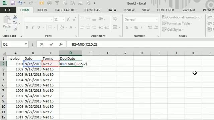
Task: Toggle Bottom Align in the Alignment group
Action: 94,20
